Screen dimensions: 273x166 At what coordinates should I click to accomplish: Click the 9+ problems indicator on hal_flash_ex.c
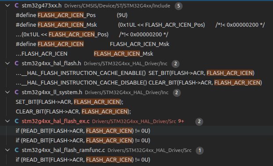point(181,121)
